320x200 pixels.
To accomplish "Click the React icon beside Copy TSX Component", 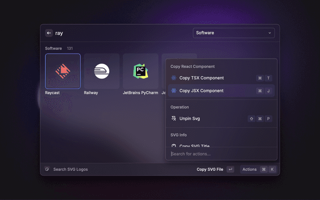I will tap(173, 78).
